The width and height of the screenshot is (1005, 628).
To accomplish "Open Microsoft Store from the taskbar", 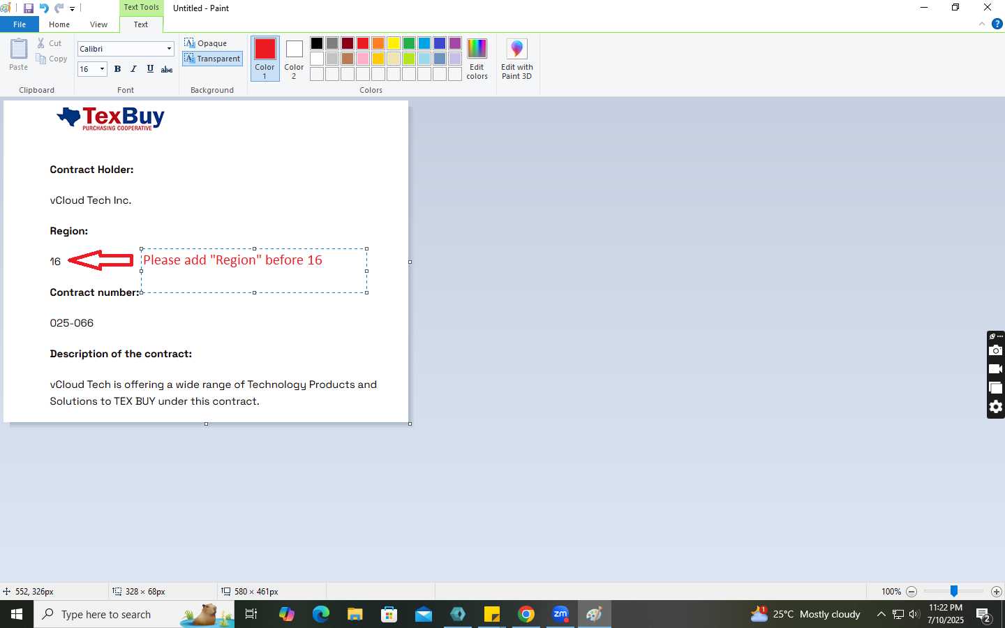I will [389, 614].
